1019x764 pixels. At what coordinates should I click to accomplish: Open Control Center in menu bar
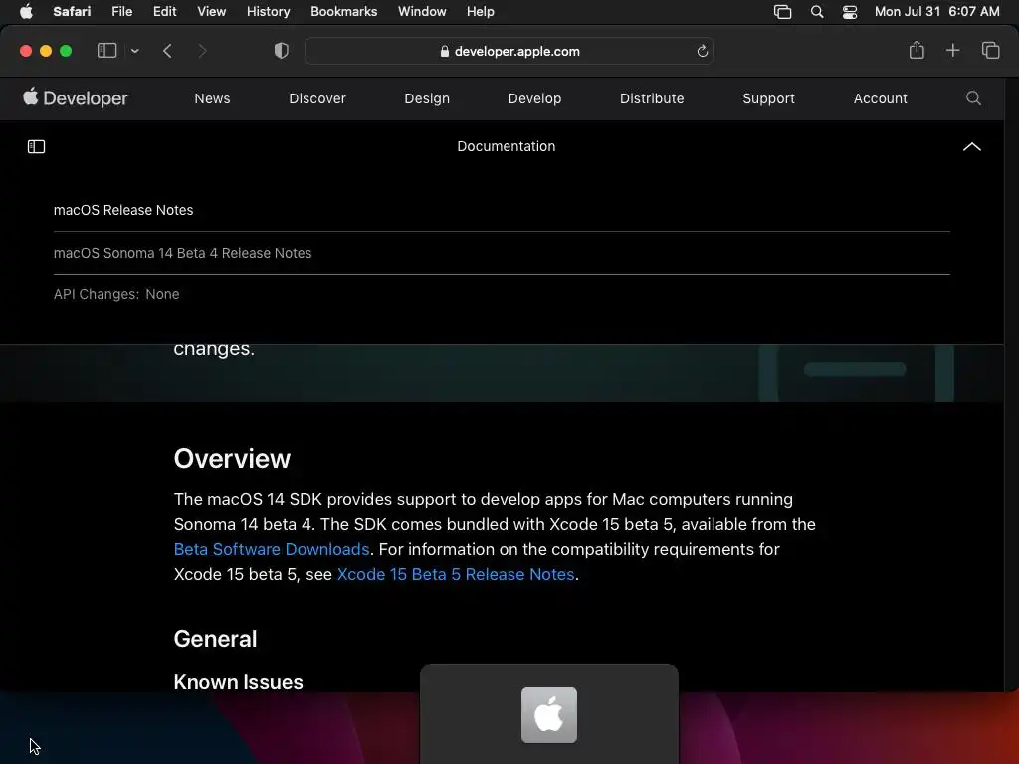coord(850,12)
